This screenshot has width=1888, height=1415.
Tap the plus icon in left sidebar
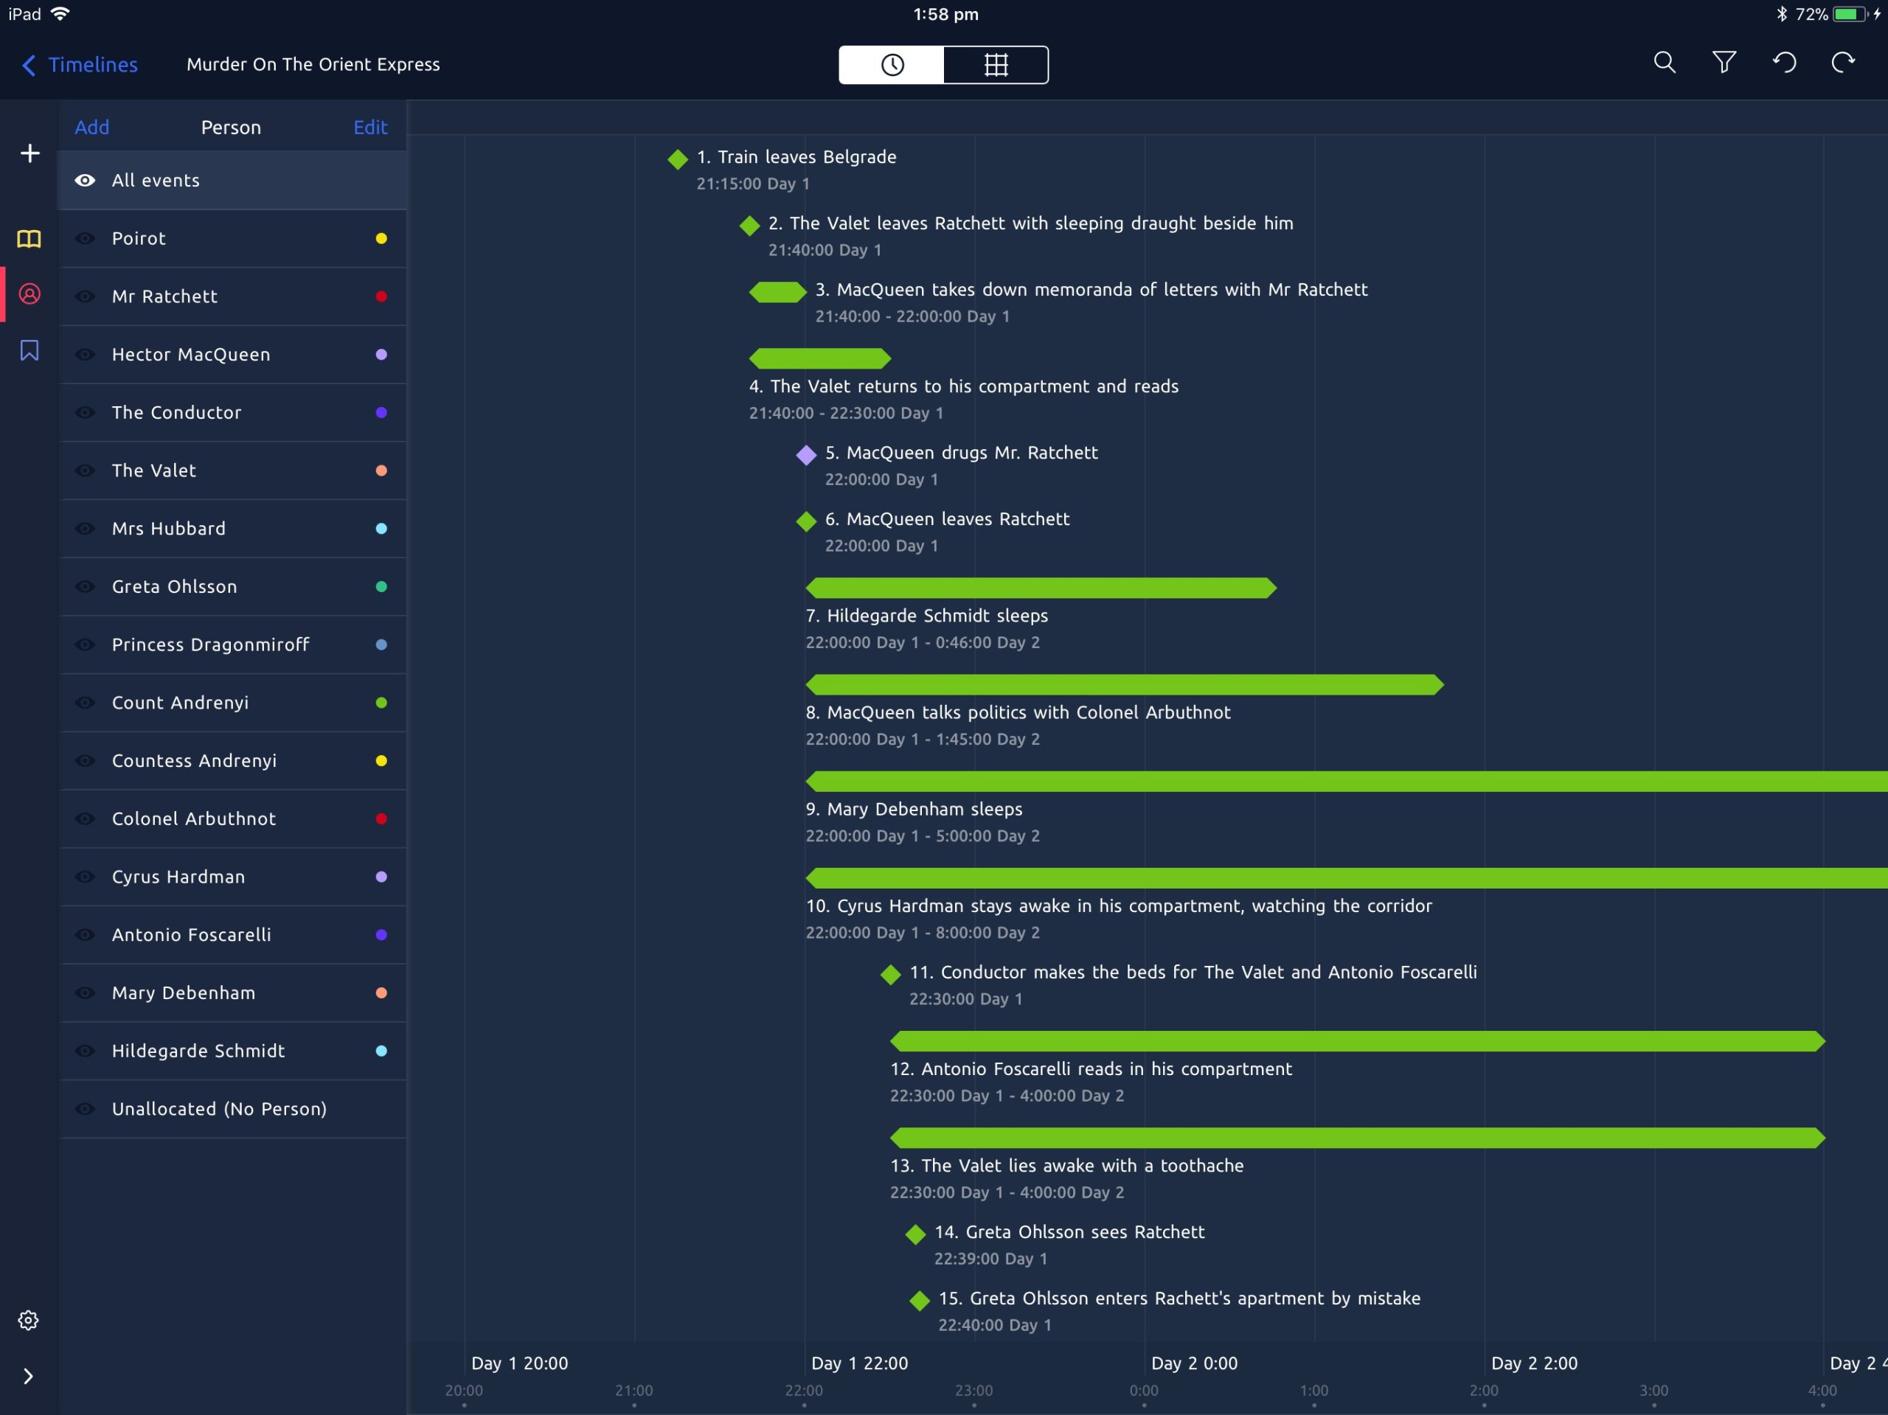click(30, 153)
